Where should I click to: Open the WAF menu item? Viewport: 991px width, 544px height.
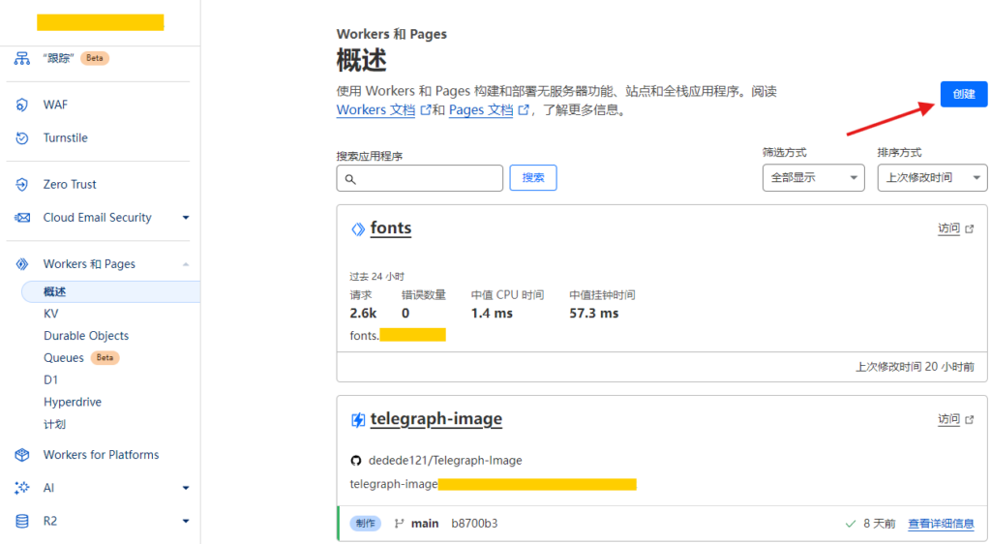[x=55, y=105]
